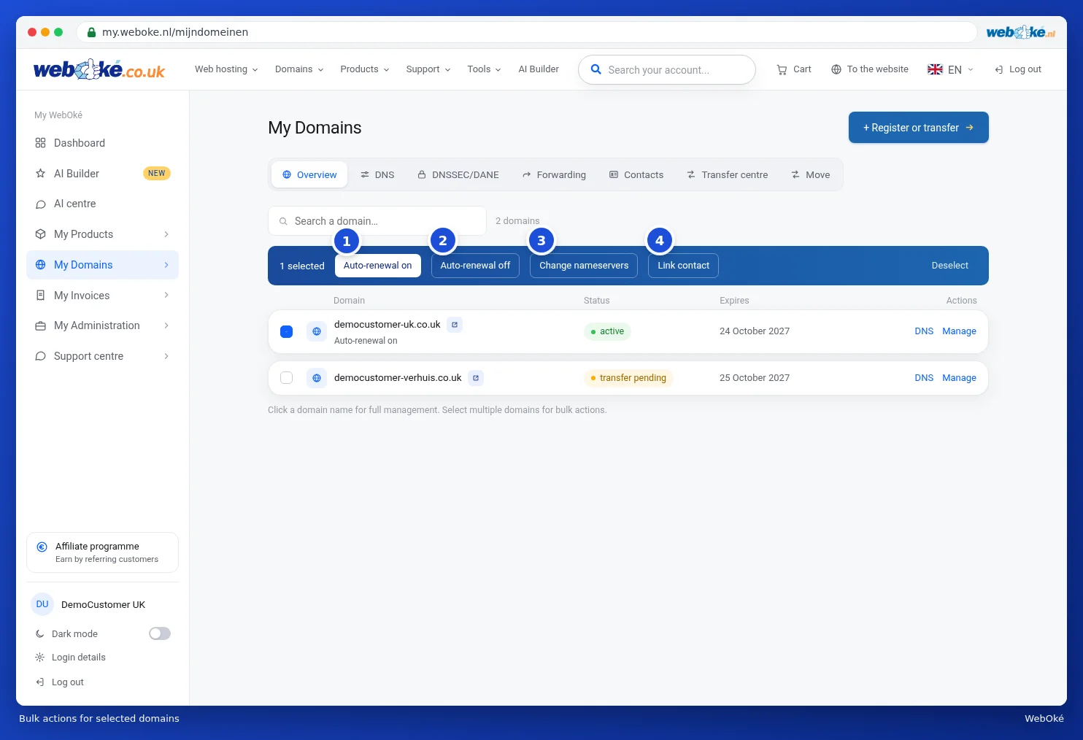This screenshot has height=740, width=1083.
Task: Click the Login details gear icon
Action: [x=40, y=658]
